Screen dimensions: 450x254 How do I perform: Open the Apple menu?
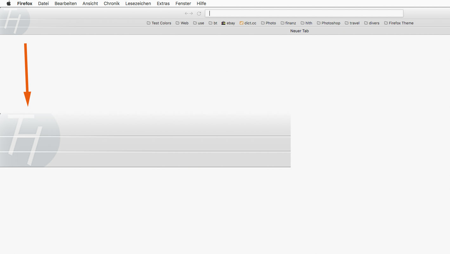click(9, 3)
